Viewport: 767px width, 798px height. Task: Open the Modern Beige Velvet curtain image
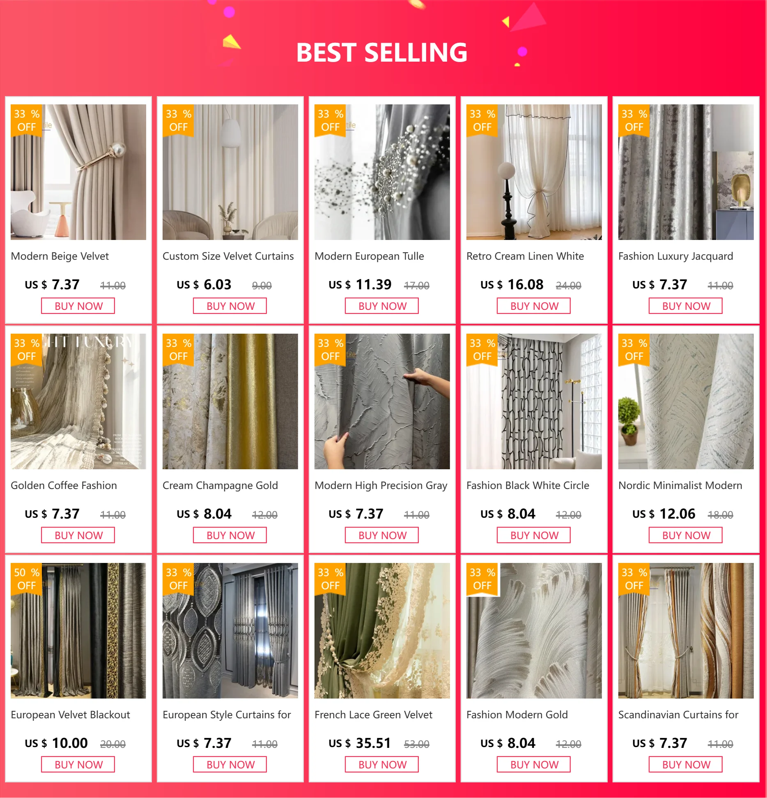click(78, 172)
